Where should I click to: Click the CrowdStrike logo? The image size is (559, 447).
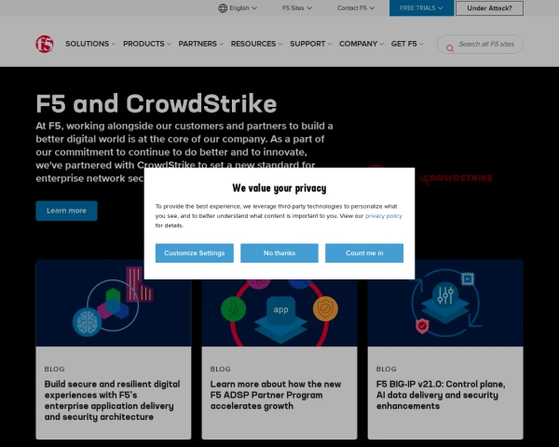[456, 178]
